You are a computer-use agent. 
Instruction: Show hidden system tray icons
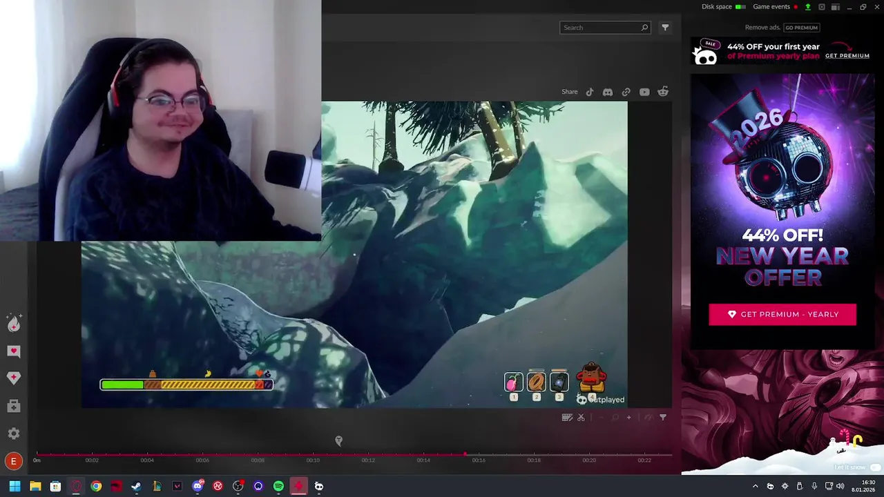tap(755, 486)
